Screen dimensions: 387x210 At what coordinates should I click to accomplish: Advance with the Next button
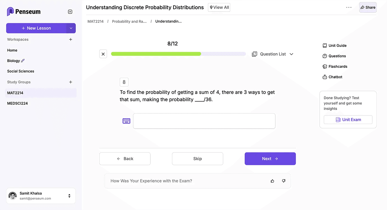point(270,158)
